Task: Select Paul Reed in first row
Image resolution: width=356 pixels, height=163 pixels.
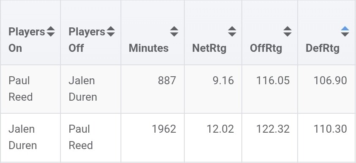Action: pyautogui.click(x=20, y=89)
